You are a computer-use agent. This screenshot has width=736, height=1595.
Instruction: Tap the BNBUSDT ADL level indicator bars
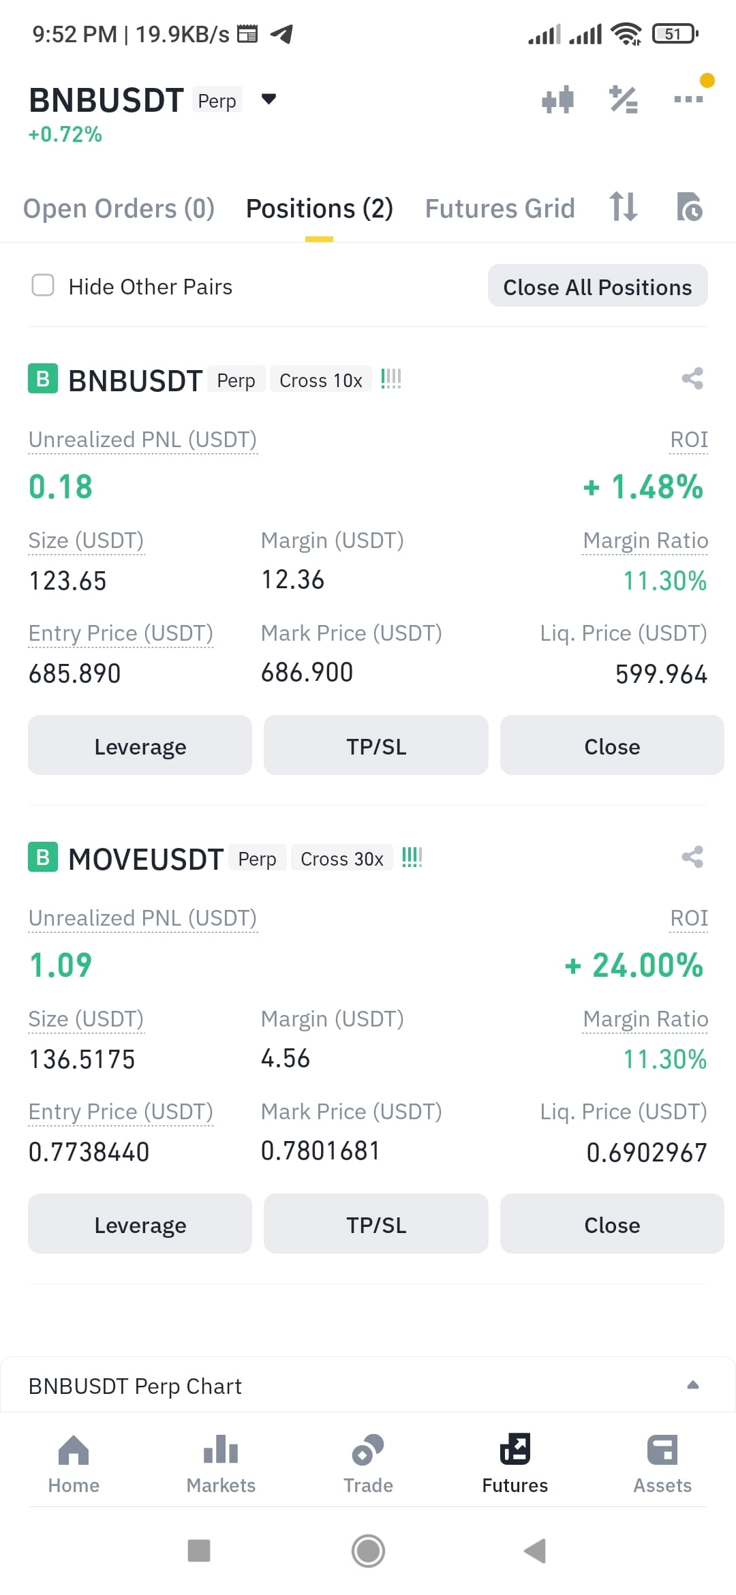click(391, 379)
